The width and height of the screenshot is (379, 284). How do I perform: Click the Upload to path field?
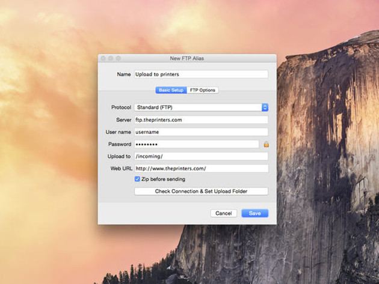click(x=200, y=156)
